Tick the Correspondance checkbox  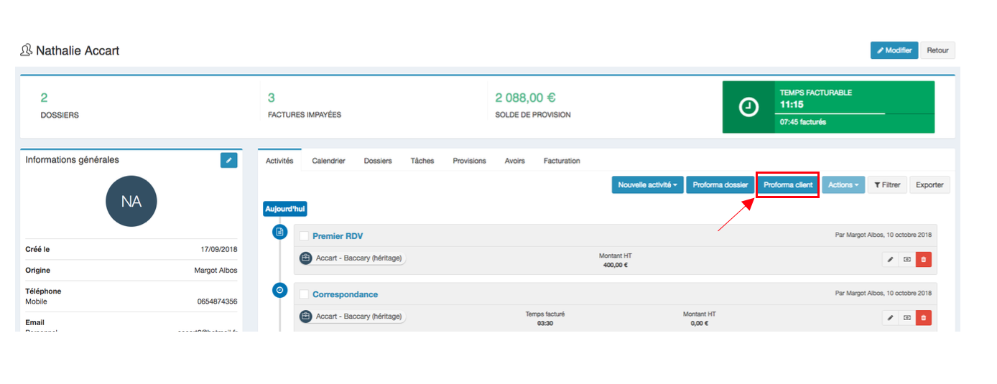(304, 294)
